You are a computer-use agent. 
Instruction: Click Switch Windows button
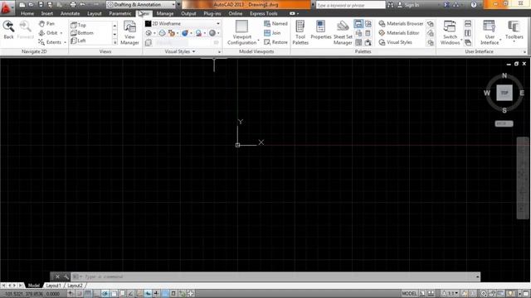450,33
